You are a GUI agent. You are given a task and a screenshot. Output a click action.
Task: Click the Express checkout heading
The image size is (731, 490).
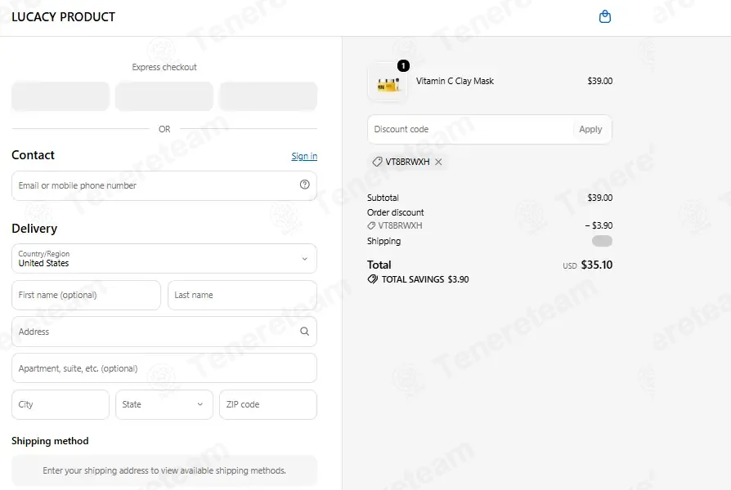(164, 67)
